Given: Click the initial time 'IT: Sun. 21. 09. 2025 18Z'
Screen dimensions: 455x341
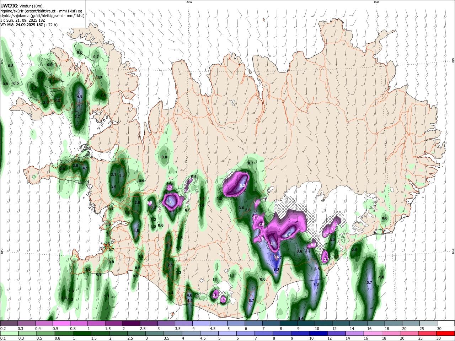Looking at the screenshot, I should (22, 20).
